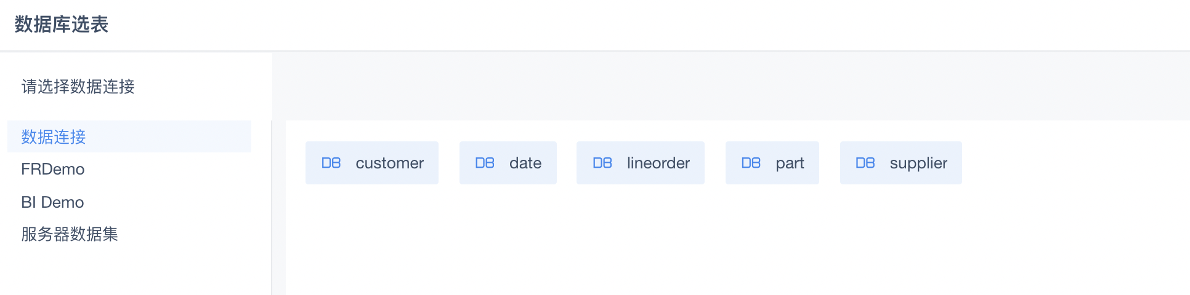Click the vertical divider beside the connection list
1190x295 pixels.
point(272,208)
